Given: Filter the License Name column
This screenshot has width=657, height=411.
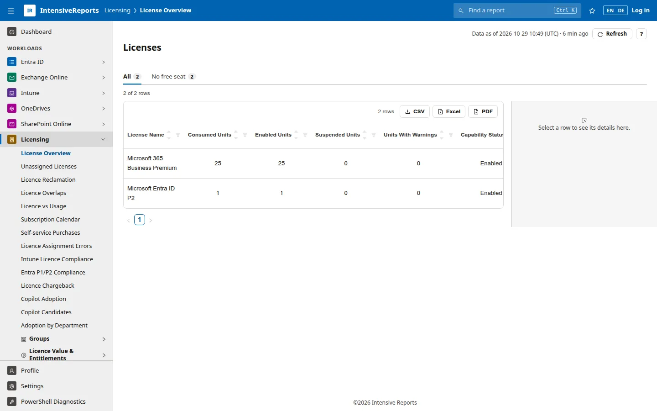Looking at the screenshot, I should tap(178, 135).
